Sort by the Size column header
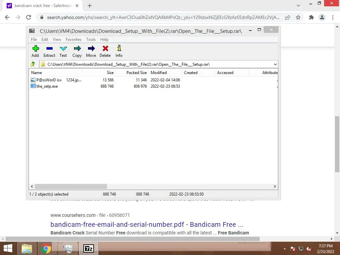Screen dimensions: 340x255 coord(99,73)
